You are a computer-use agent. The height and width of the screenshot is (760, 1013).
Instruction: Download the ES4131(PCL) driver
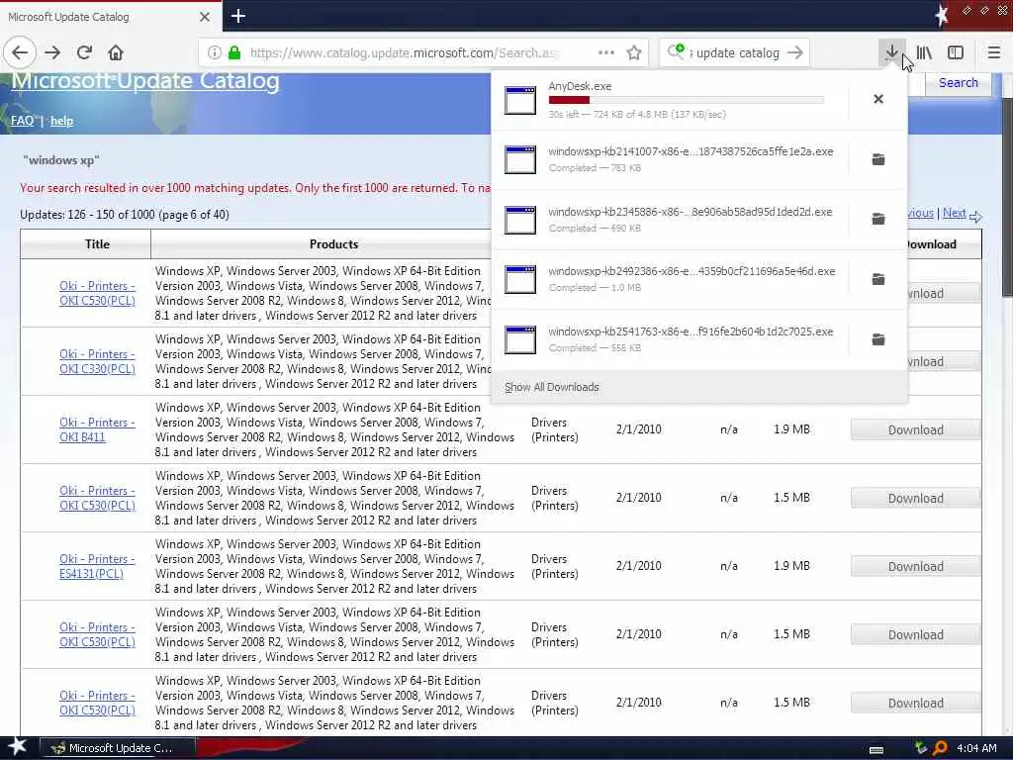915,566
